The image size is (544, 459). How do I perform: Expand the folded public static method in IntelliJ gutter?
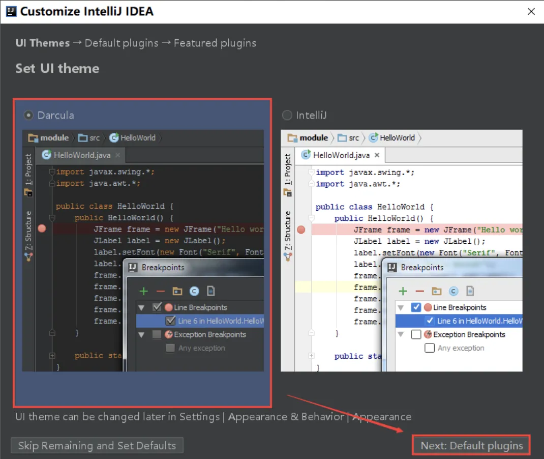click(x=312, y=356)
